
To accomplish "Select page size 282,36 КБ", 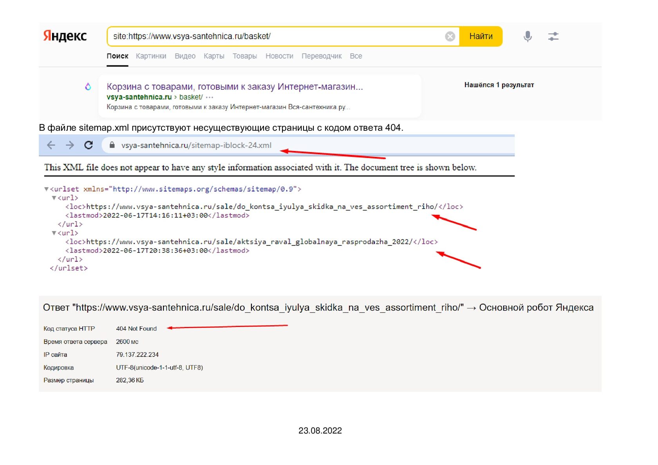I will [x=130, y=380].
